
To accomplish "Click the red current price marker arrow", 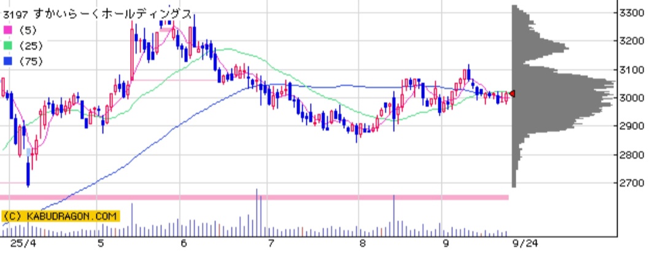I will pyautogui.click(x=513, y=94).
